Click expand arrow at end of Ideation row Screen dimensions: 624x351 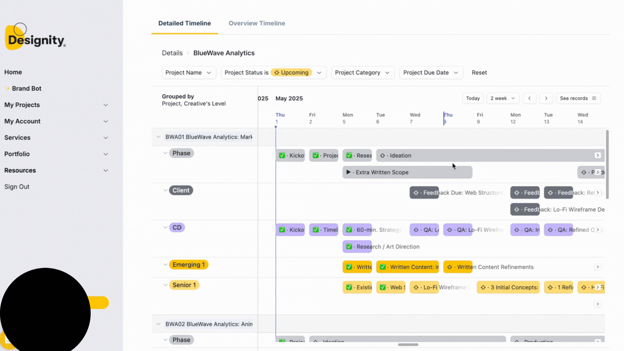[x=598, y=155]
